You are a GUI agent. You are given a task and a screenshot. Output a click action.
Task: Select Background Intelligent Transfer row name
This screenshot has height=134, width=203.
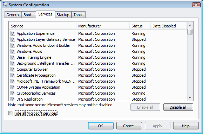point(46,63)
